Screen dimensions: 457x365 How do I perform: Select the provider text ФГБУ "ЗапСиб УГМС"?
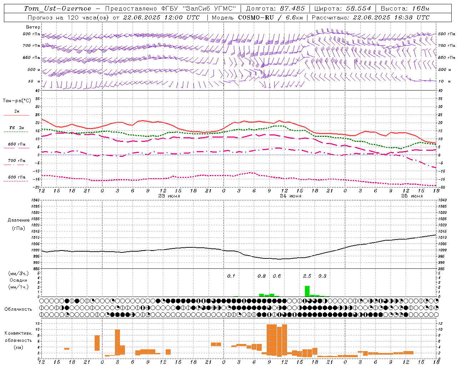(x=199, y=9)
